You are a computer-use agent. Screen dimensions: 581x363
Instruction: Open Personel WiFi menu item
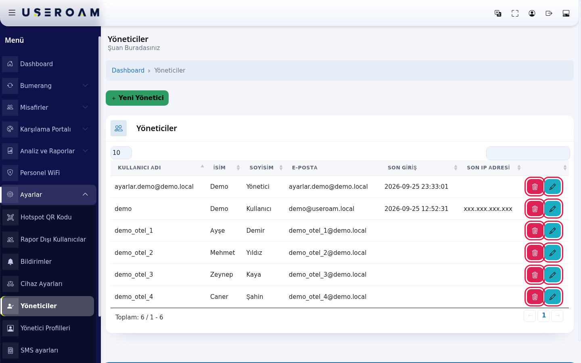[x=48, y=173]
